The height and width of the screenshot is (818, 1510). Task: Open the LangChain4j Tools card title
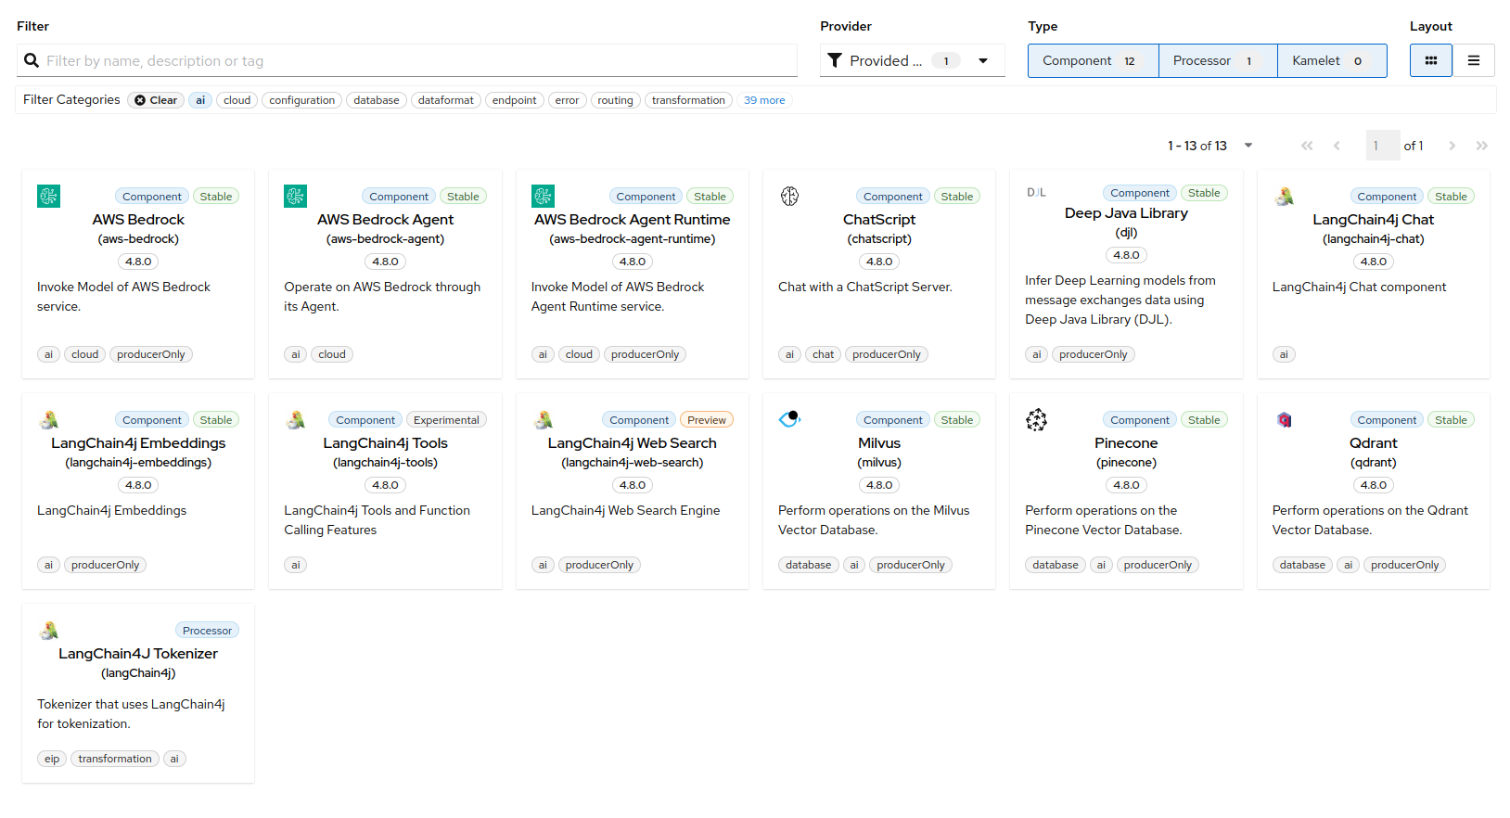385,443
